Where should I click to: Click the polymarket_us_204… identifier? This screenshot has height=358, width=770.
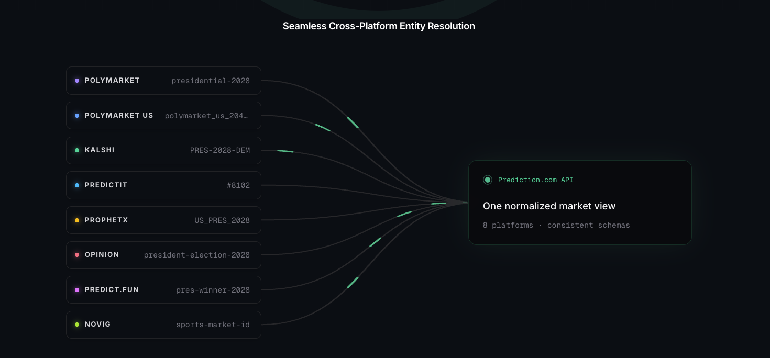tap(206, 116)
